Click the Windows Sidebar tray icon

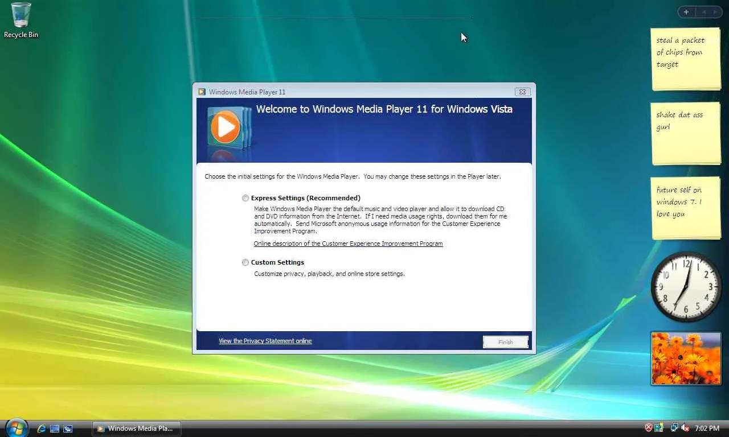click(659, 428)
